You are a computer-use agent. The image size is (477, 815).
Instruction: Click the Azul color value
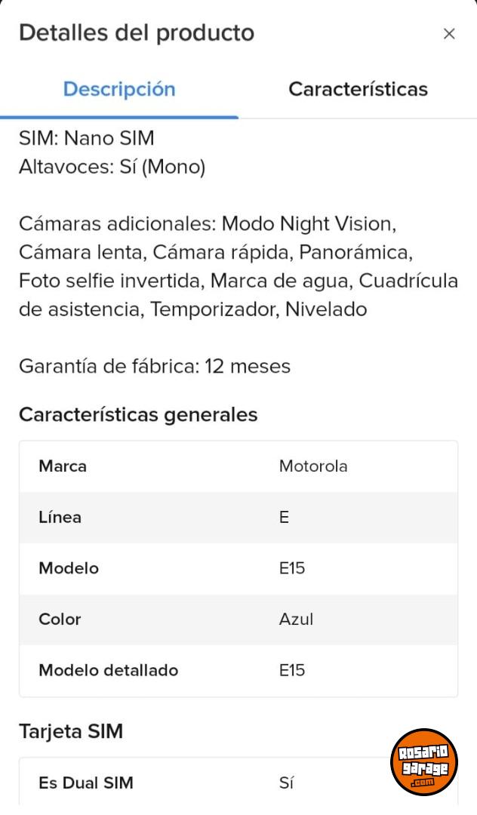click(x=296, y=620)
